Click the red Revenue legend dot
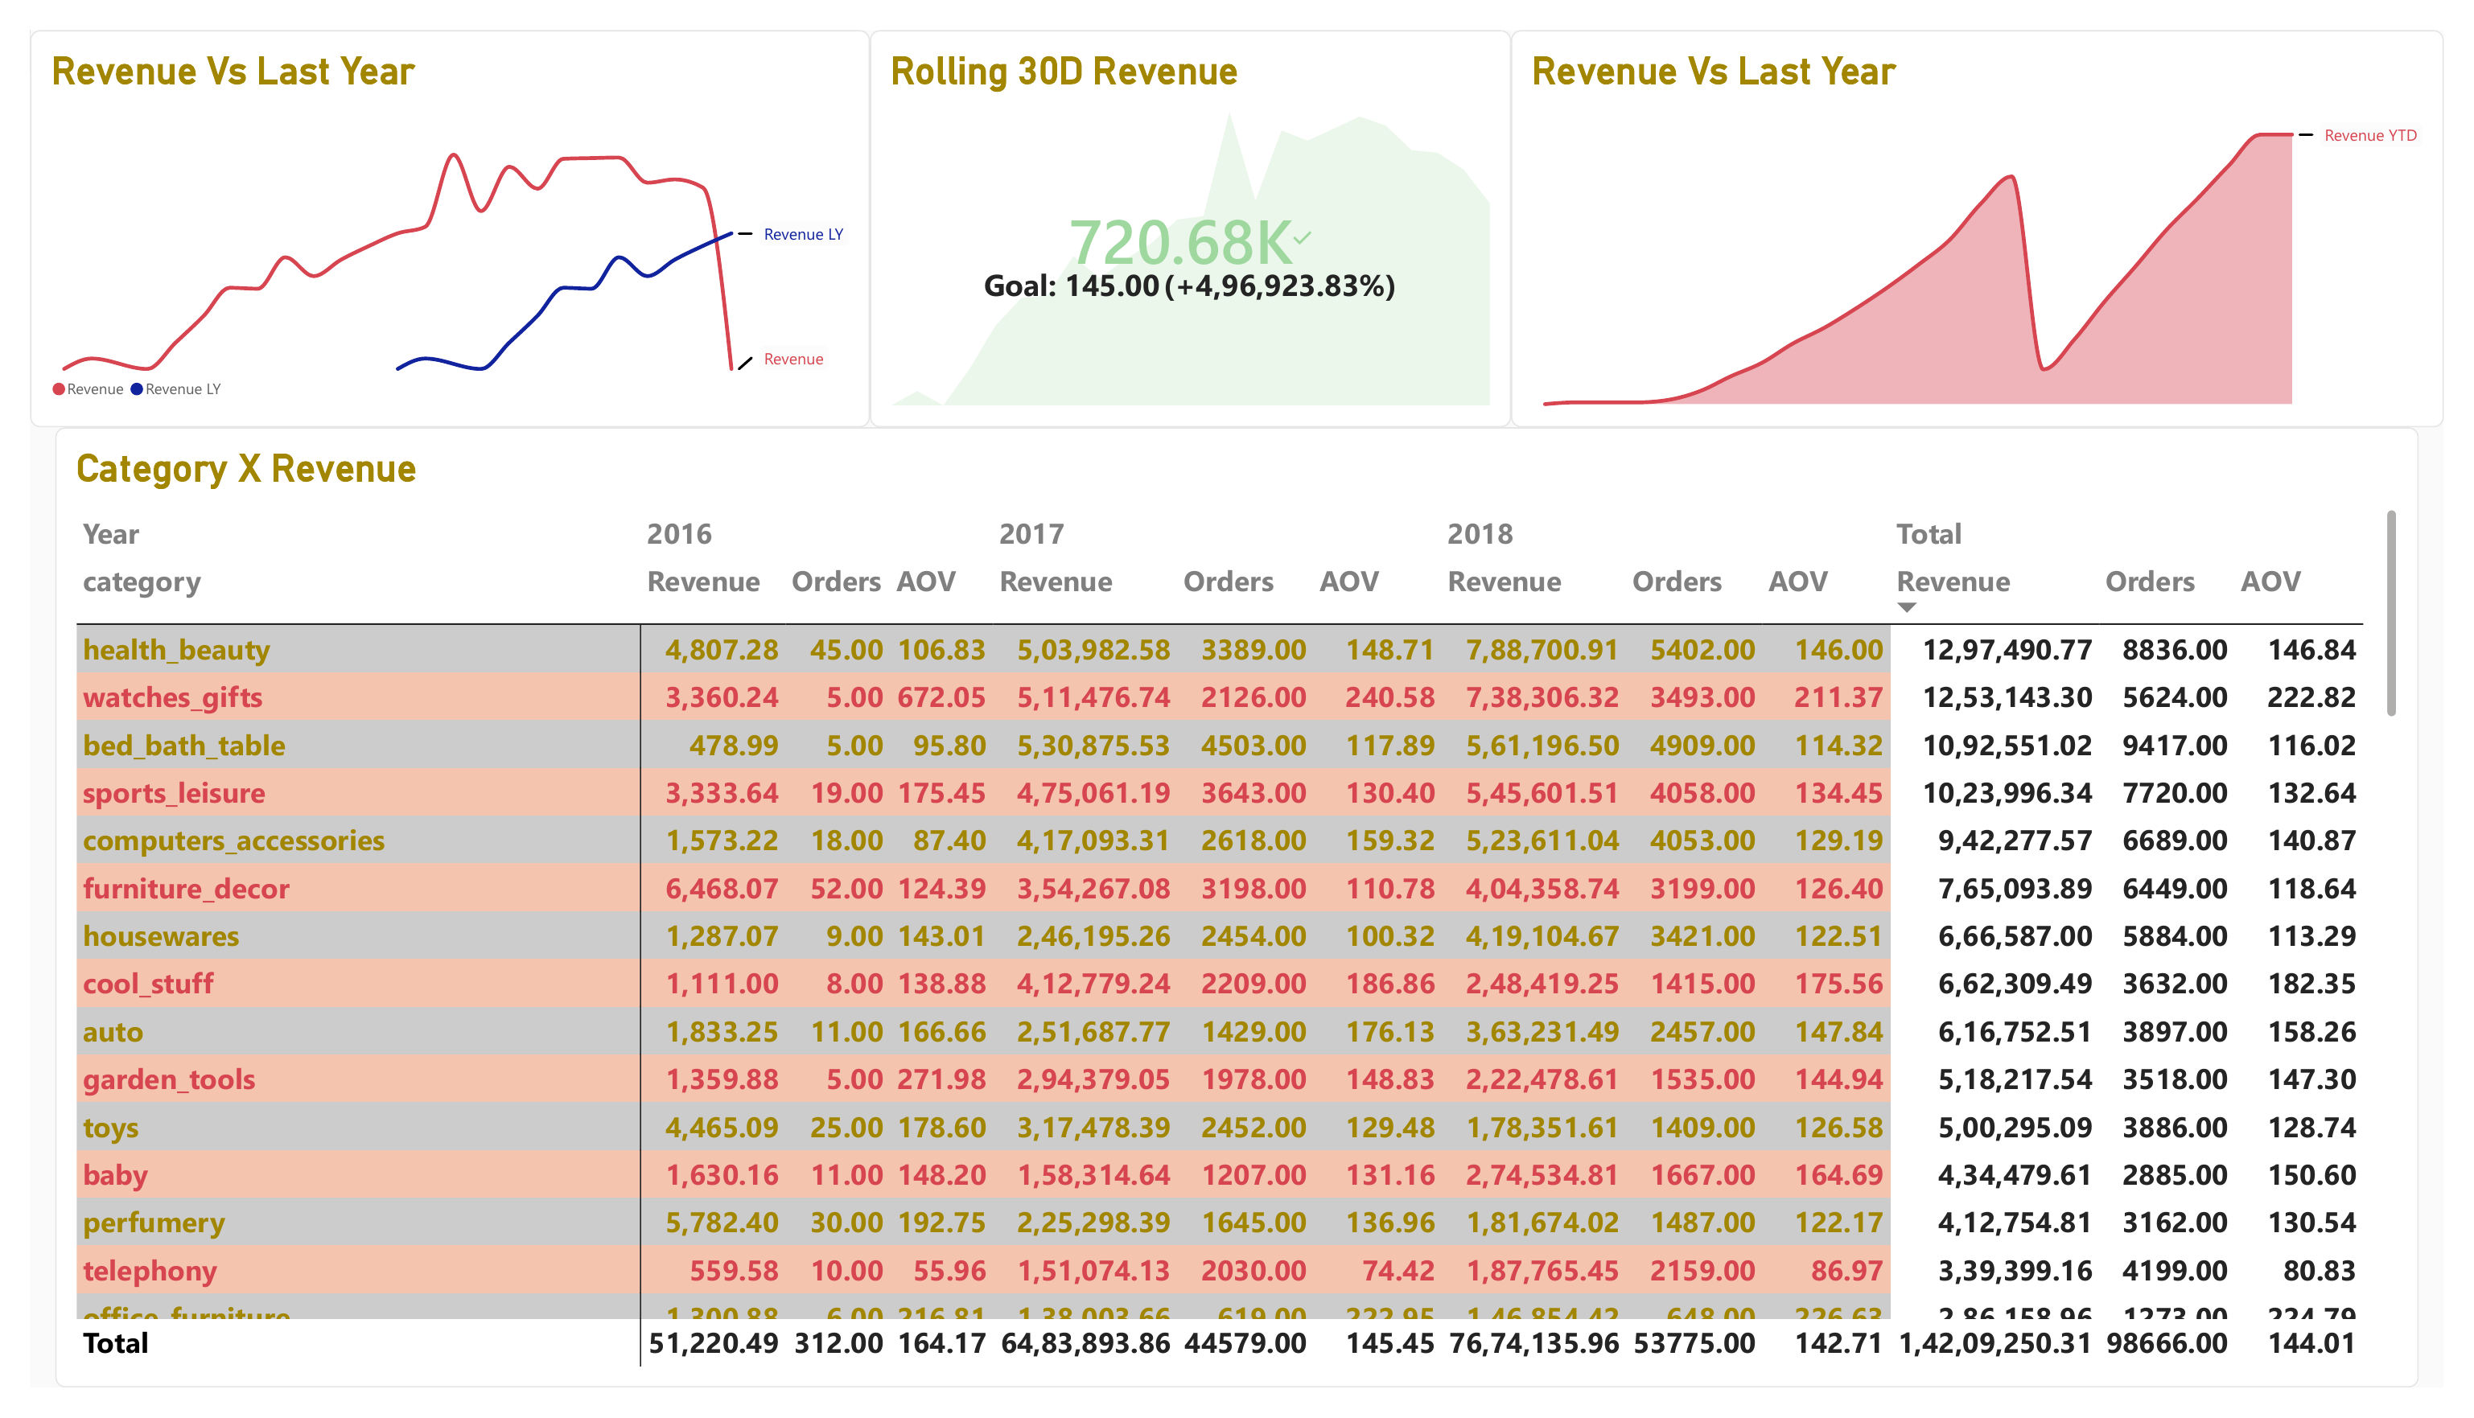This screenshot has height=1418, width=2474. (x=59, y=389)
